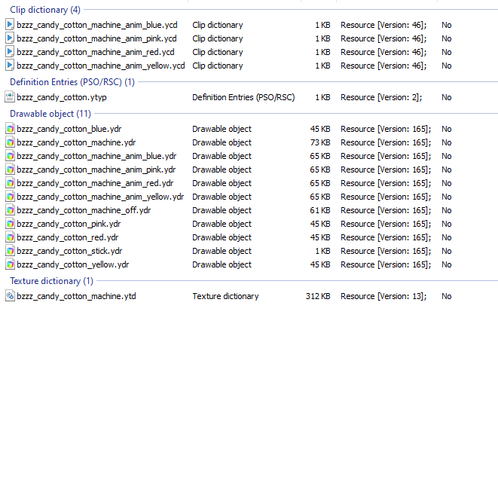Click the bzzz_candy_cotton_stick.ydr drawable icon
Screen dimensions: 498x498
[x=10, y=251]
